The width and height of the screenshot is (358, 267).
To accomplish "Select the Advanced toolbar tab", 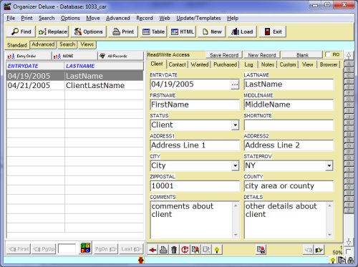I will pos(43,44).
